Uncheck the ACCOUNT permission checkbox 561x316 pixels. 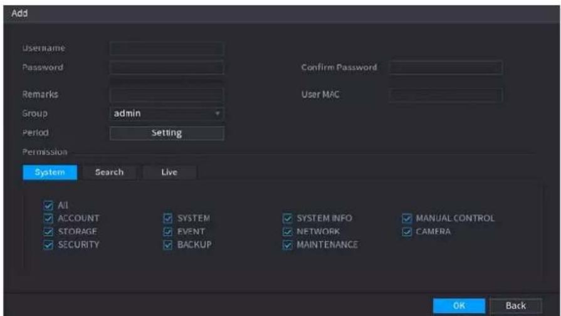pyautogui.click(x=48, y=218)
